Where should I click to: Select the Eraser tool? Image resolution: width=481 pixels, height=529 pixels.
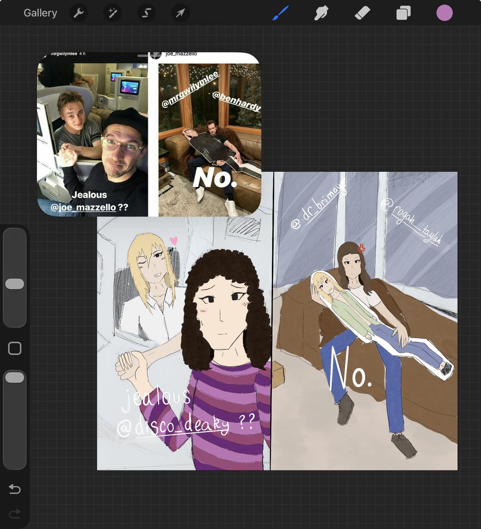pos(363,13)
